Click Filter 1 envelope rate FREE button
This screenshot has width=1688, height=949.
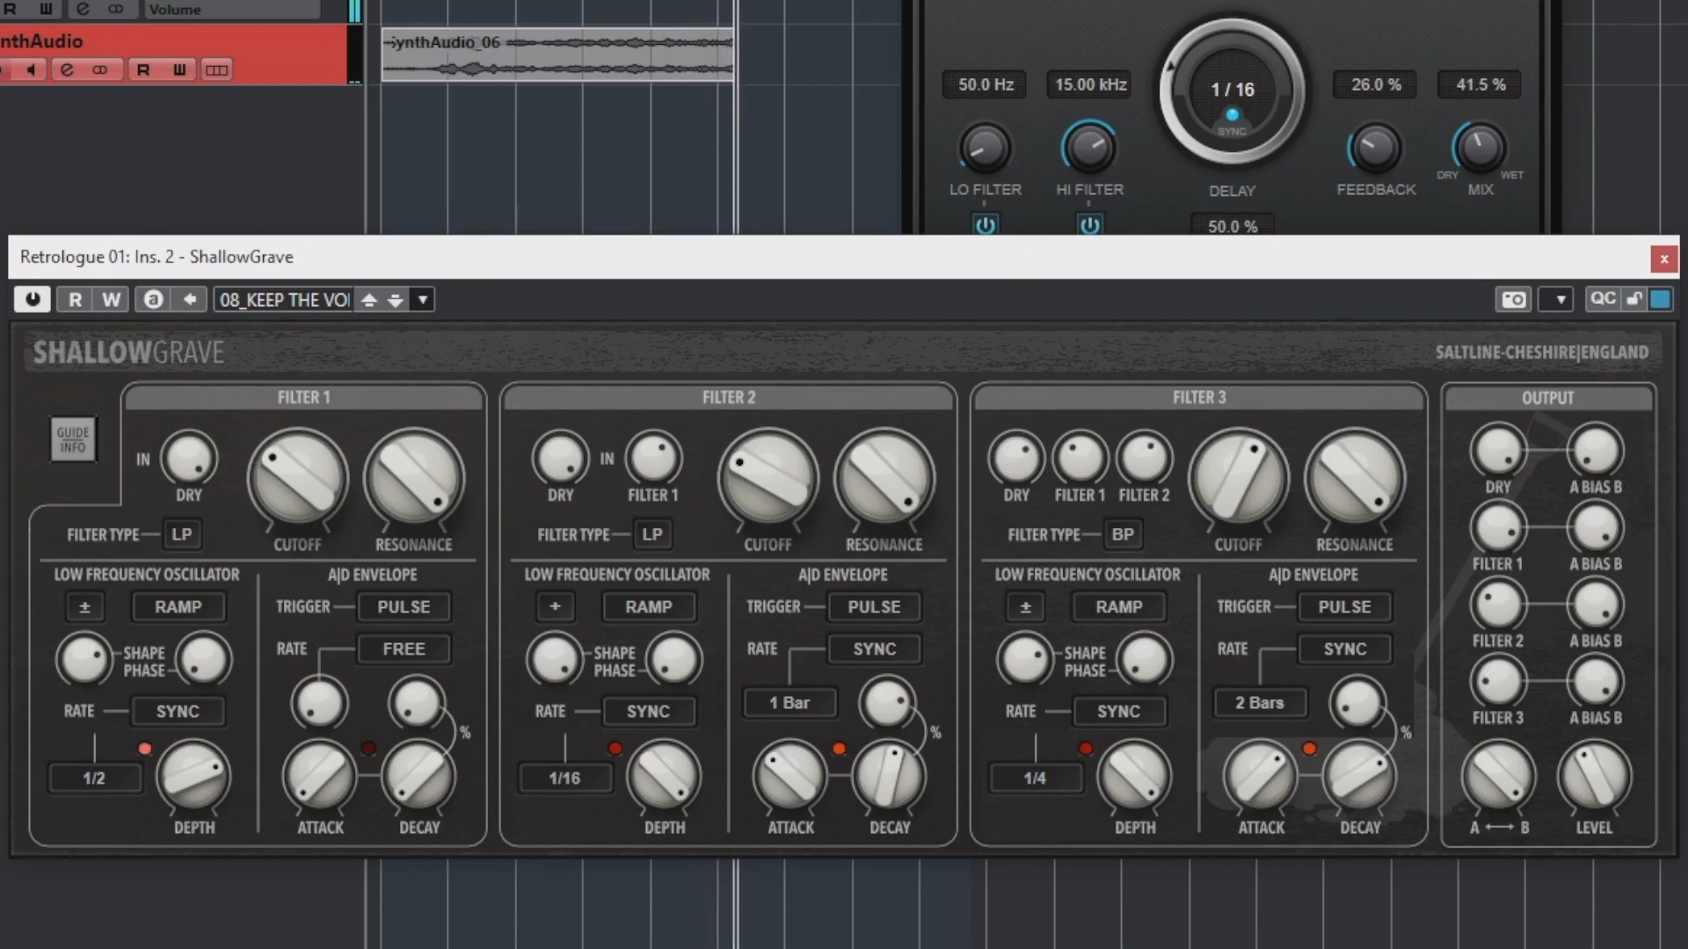point(404,648)
